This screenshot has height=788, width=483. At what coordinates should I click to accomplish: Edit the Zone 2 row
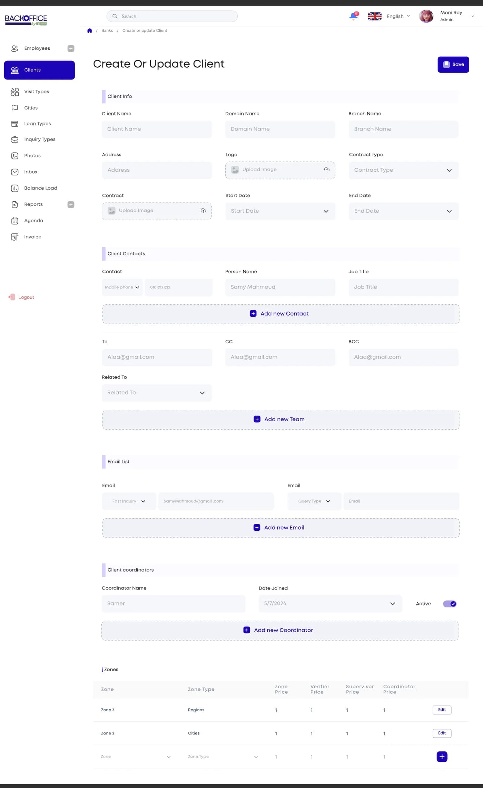[442, 733]
